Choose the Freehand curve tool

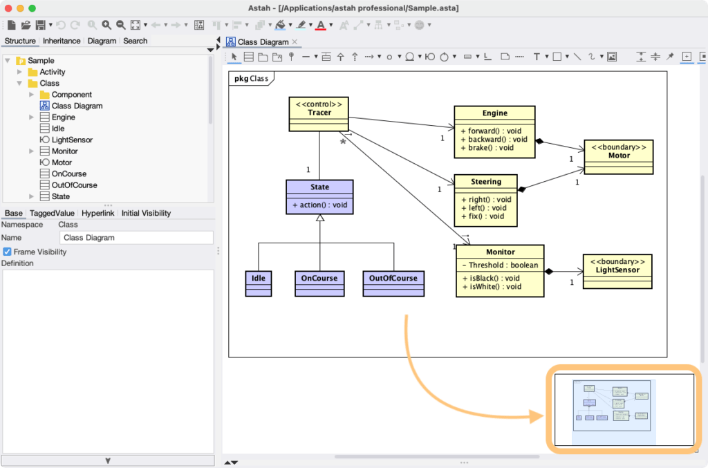coord(592,57)
